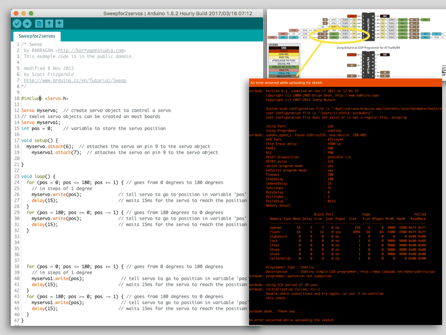Click the Verify sketch checkmark icon
The width and height of the screenshot is (446, 335).
[x=17, y=24]
